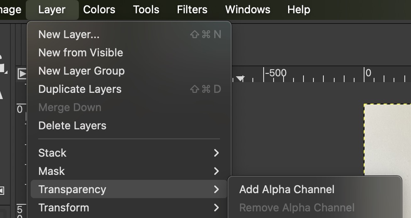Open the Windows menu
This screenshot has width=411, height=218.
point(248,10)
